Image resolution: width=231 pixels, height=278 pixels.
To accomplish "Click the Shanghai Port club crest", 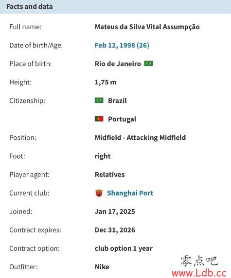I will 99,193.
